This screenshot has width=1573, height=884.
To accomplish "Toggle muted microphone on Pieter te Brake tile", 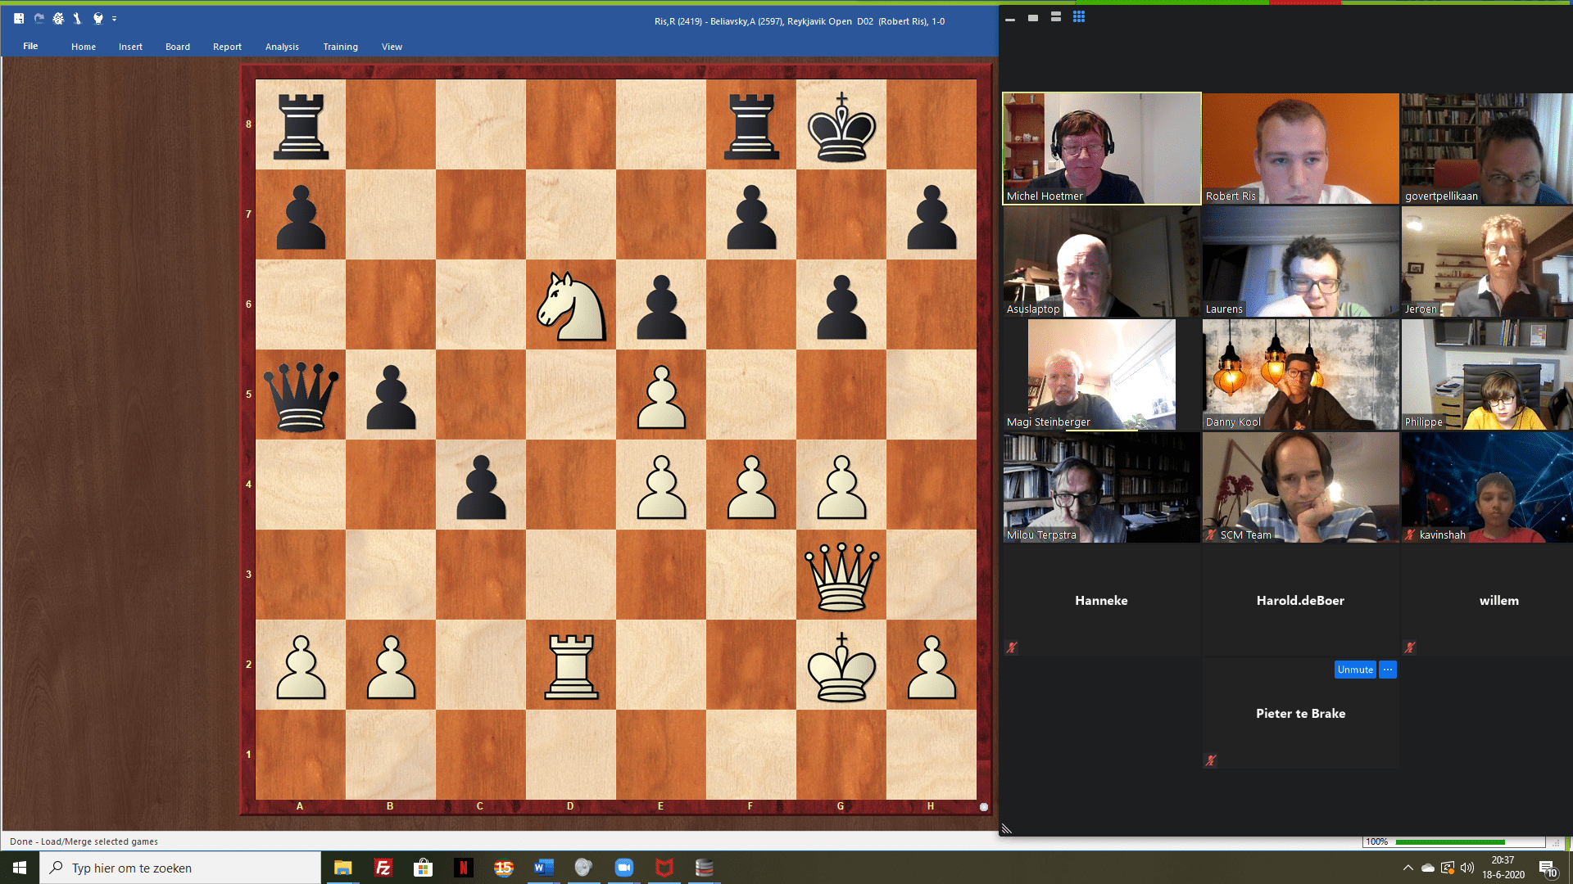I will 1211,760.
